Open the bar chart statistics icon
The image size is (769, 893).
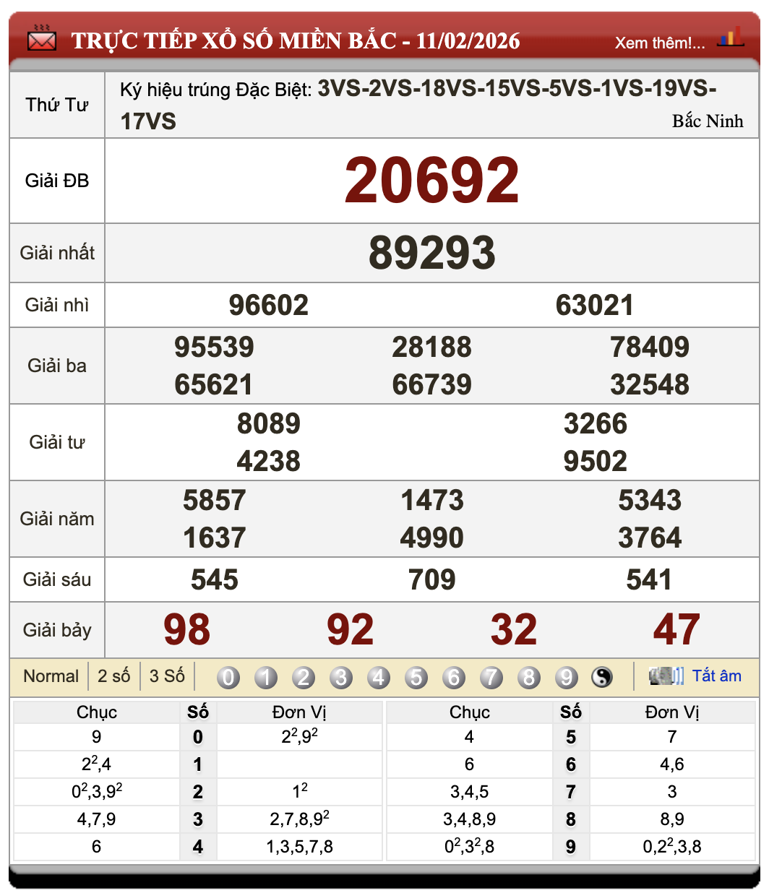[x=732, y=35]
